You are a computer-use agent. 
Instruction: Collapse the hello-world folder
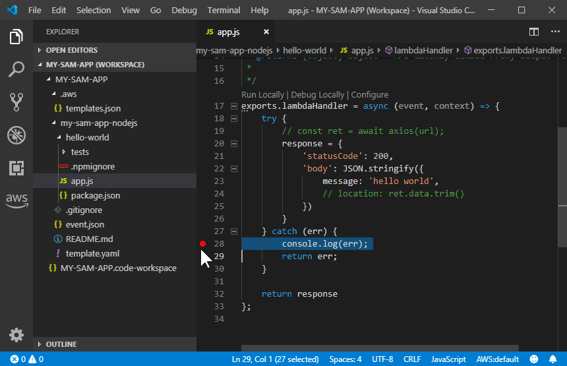[x=115, y=137]
